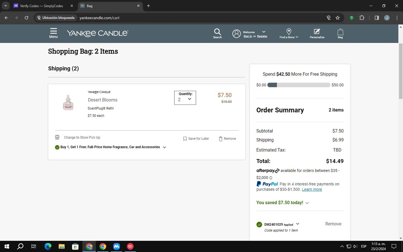
Task: Click the Afterpay info icon
Action: click(x=271, y=178)
